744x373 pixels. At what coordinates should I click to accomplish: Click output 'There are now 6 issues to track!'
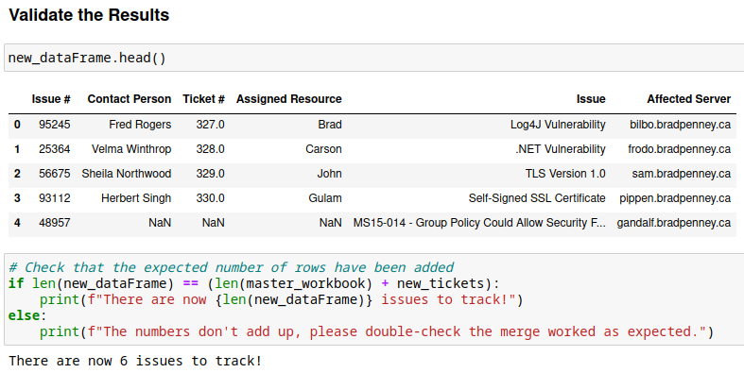coord(135,361)
